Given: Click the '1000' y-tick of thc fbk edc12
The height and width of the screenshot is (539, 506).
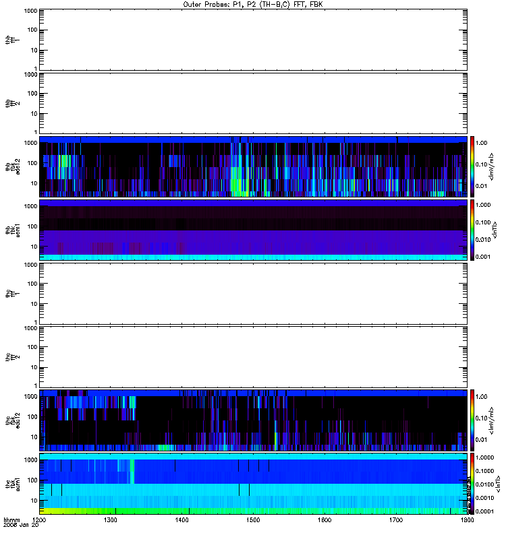Looking at the screenshot, I should [30, 397].
